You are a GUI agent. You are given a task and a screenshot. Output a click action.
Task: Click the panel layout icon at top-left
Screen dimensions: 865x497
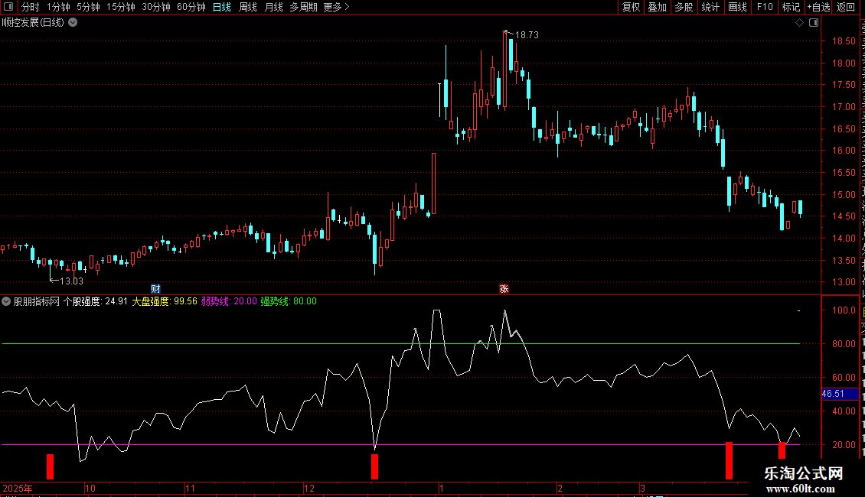[x=8, y=7]
